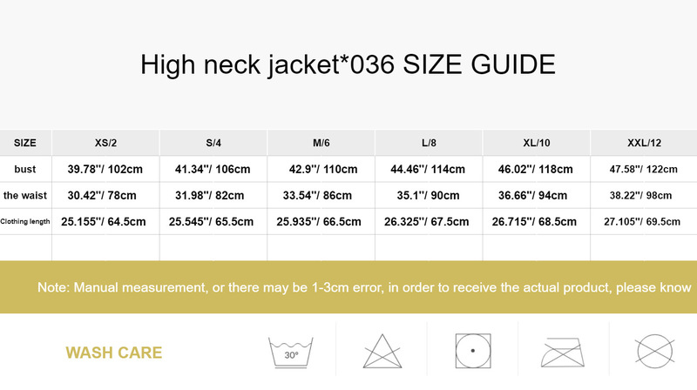The height and width of the screenshot is (390, 697).
Task: Click the XXL/12 bust value 122cm
Action: (x=644, y=169)
